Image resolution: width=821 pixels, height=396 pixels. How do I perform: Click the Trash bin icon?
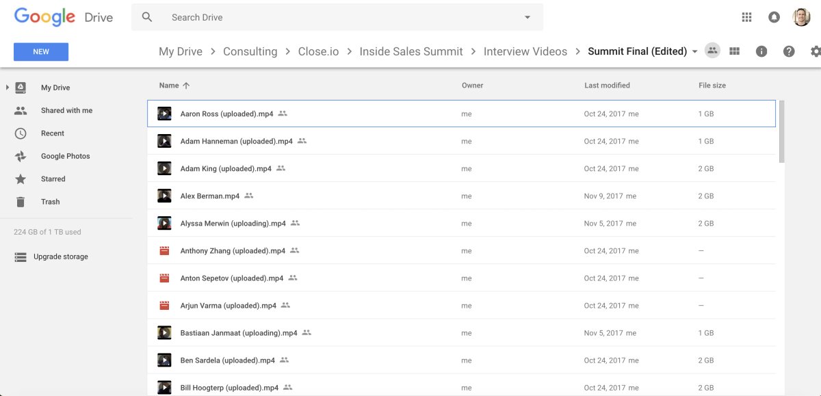pyautogui.click(x=21, y=202)
